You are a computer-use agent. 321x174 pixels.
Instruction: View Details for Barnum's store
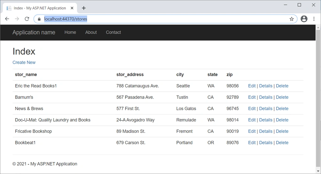click(266, 97)
